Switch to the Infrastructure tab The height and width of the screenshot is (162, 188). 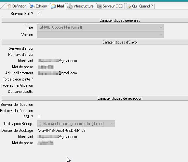click(81, 6)
